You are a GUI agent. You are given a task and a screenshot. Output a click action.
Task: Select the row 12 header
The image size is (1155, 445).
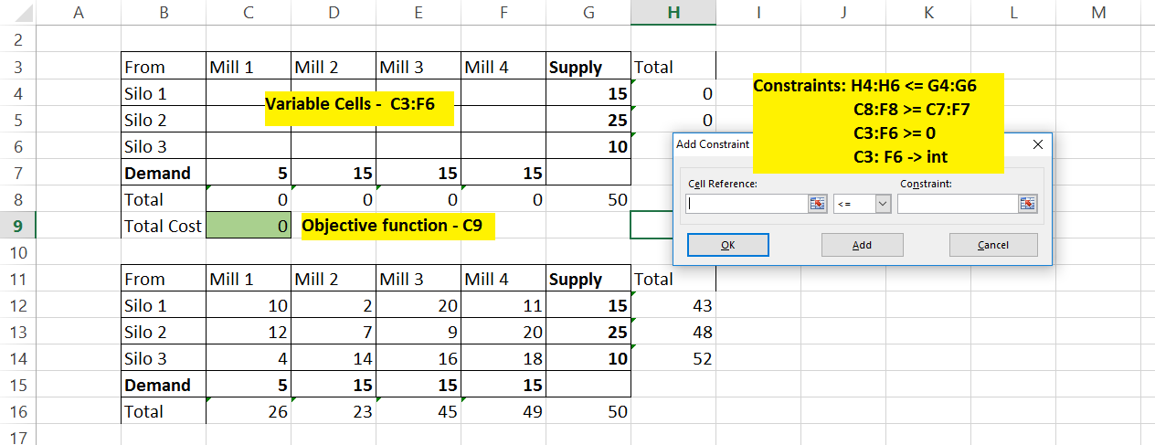coord(18,306)
